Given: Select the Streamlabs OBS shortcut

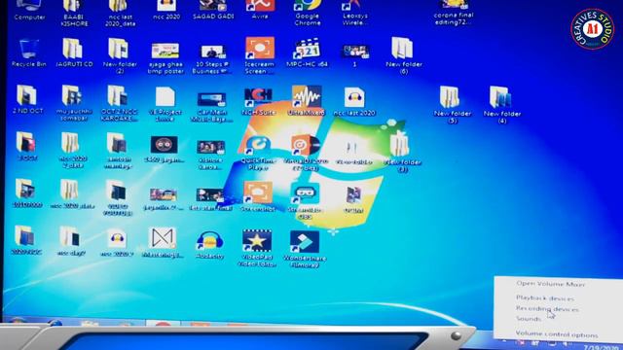Looking at the screenshot, I should (305, 201).
